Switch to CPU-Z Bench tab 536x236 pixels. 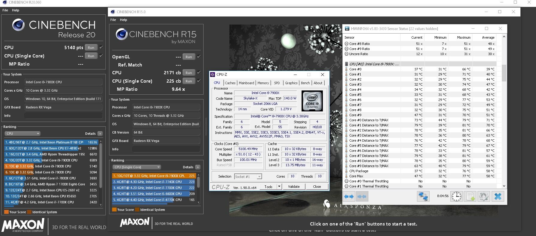(x=305, y=83)
